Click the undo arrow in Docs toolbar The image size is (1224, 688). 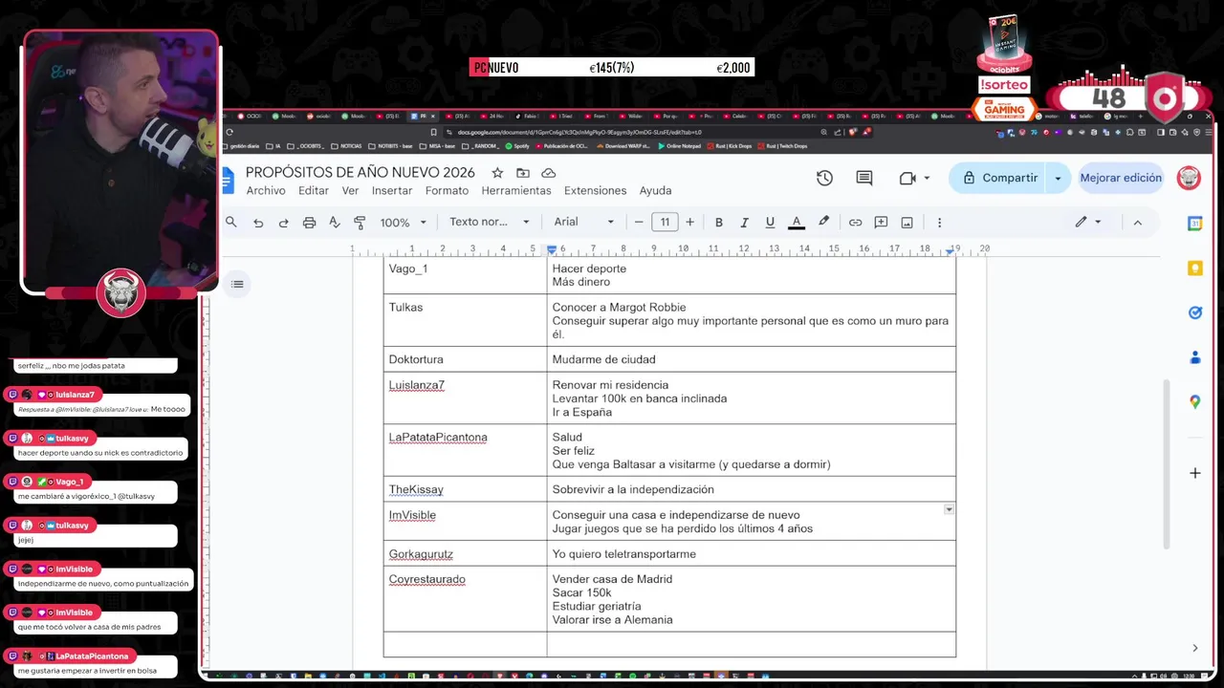coord(258,223)
